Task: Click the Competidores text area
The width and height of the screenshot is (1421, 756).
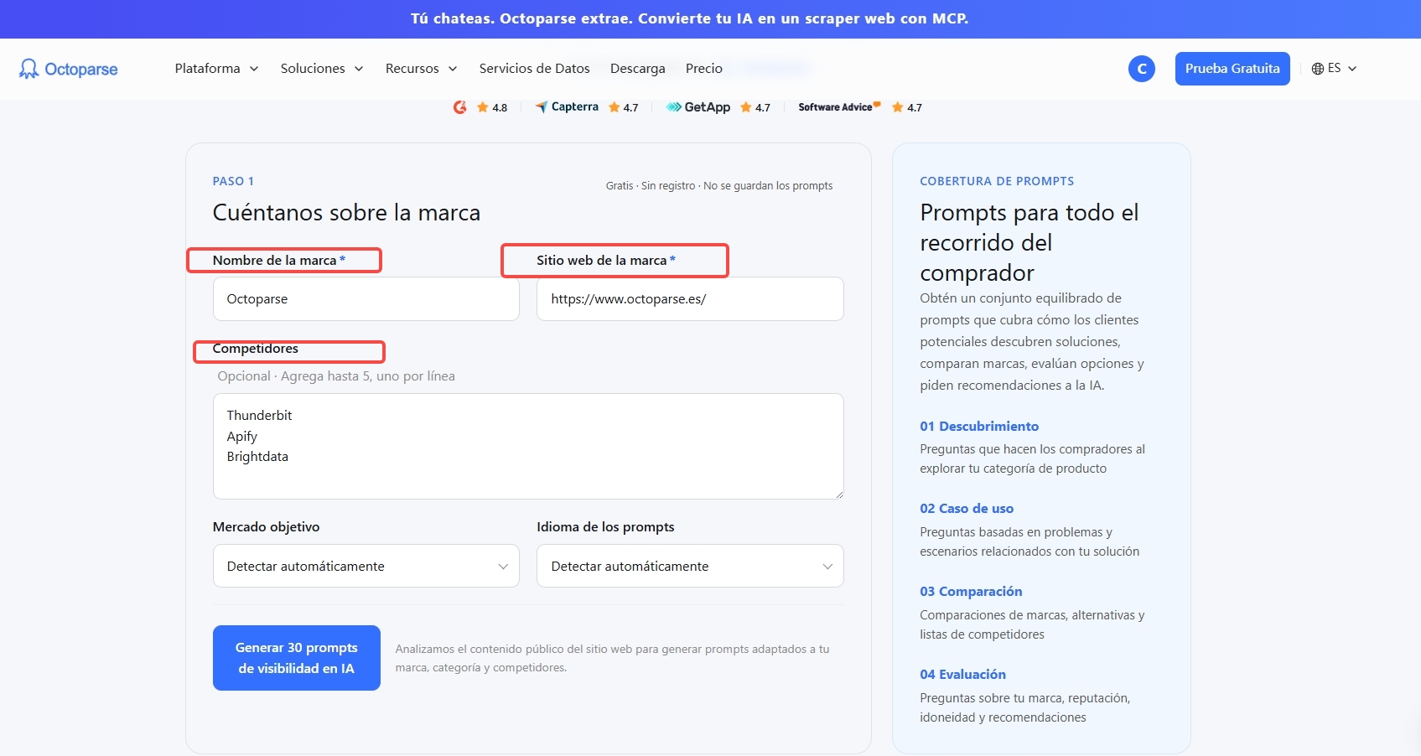Action: pos(528,446)
